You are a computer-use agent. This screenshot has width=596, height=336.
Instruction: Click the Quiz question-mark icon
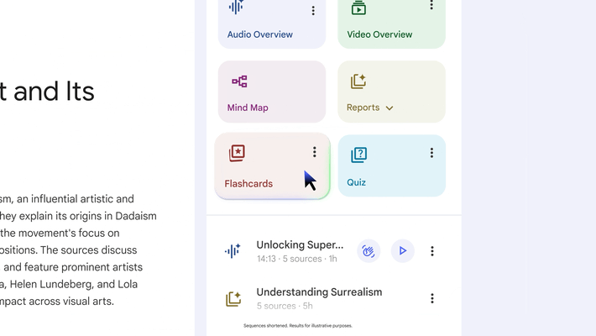358,155
